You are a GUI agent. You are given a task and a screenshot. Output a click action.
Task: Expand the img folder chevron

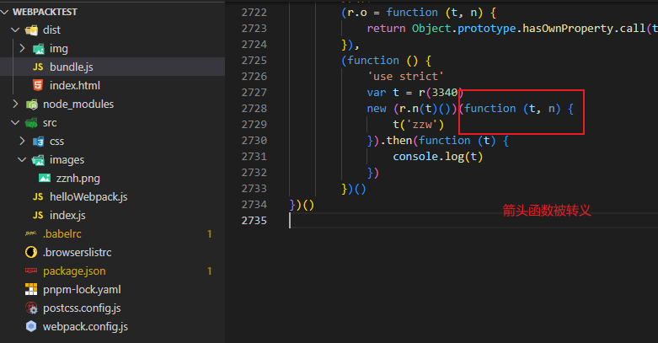click(x=22, y=49)
